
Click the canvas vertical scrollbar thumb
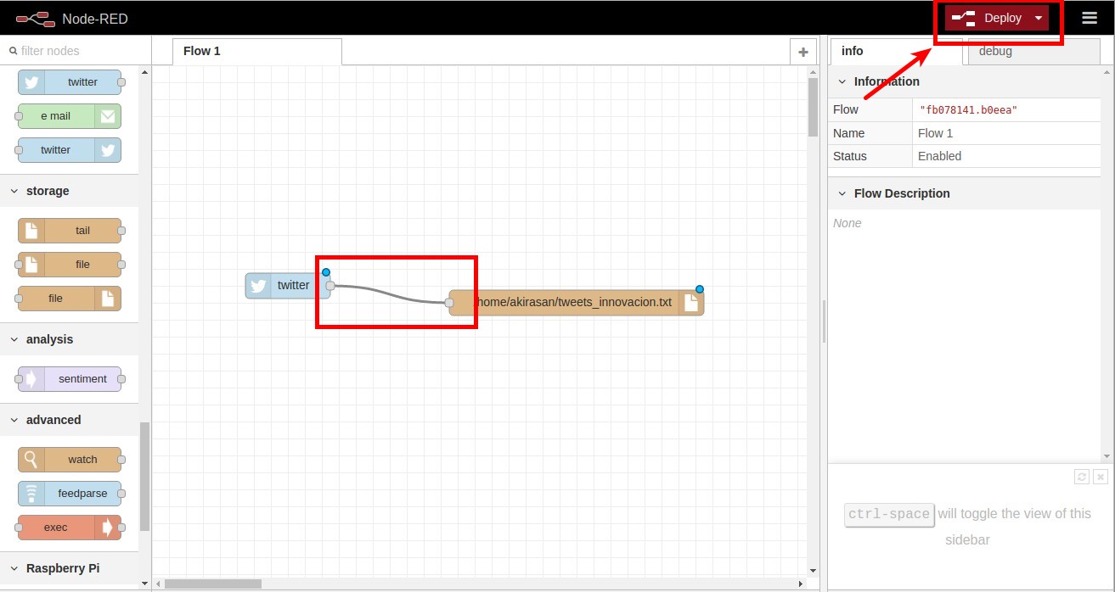tap(813, 108)
